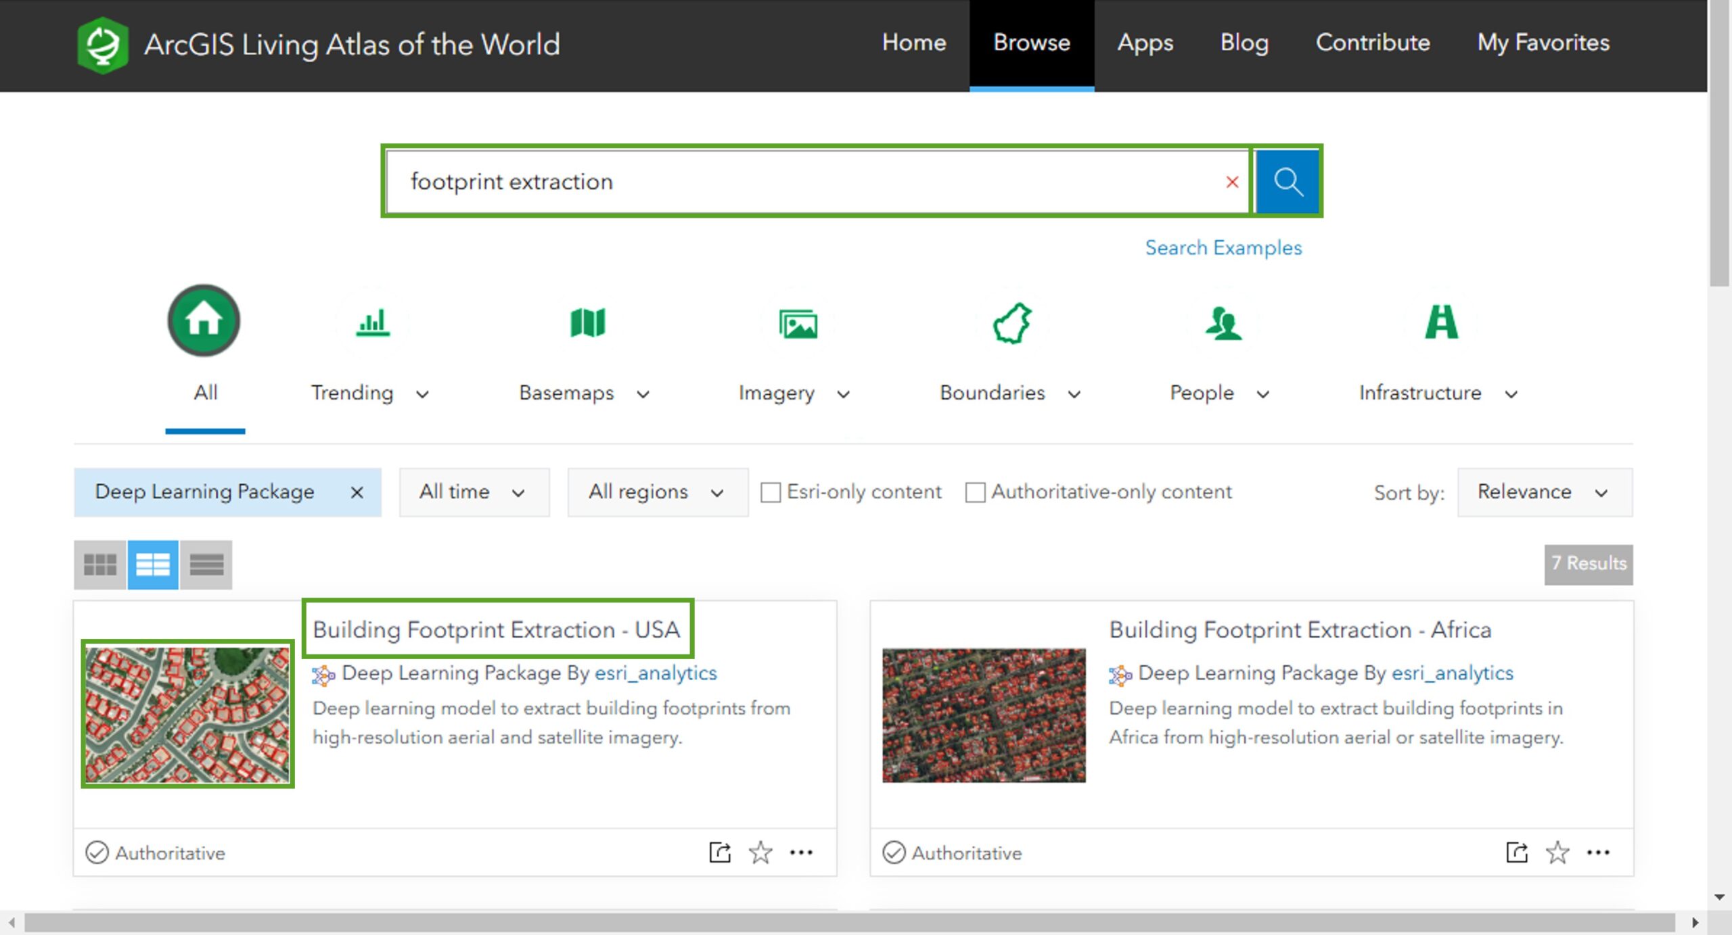Select the green All home category icon
Image resolution: width=1732 pixels, height=935 pixels.
[204, 320]
